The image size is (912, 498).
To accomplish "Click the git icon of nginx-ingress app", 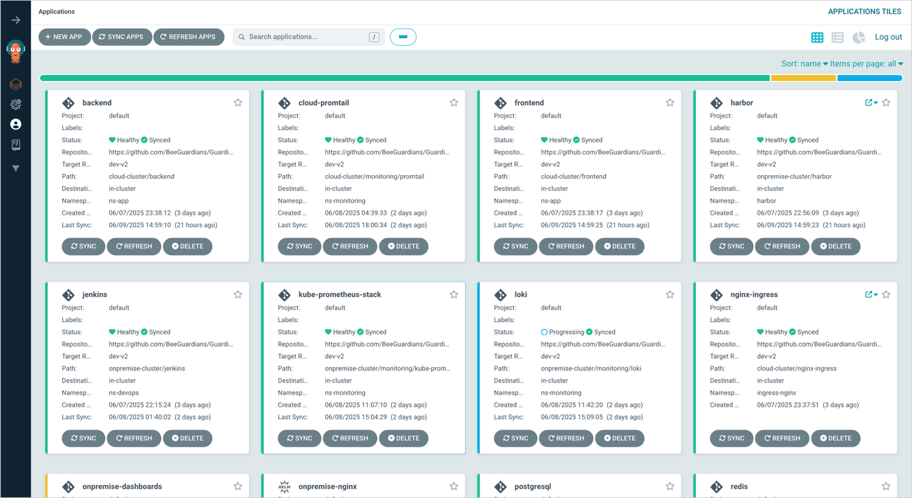I will point(716,295).
